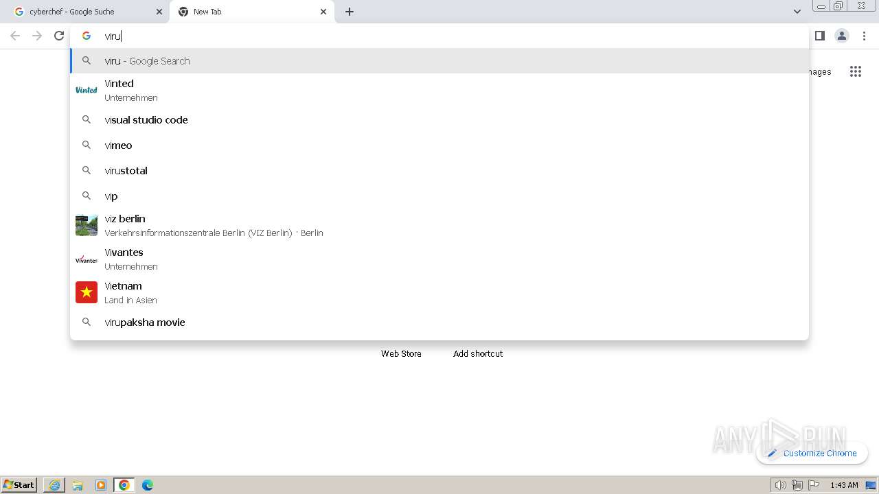Close the cyberchef - Google Suche tab

point(159,12)
